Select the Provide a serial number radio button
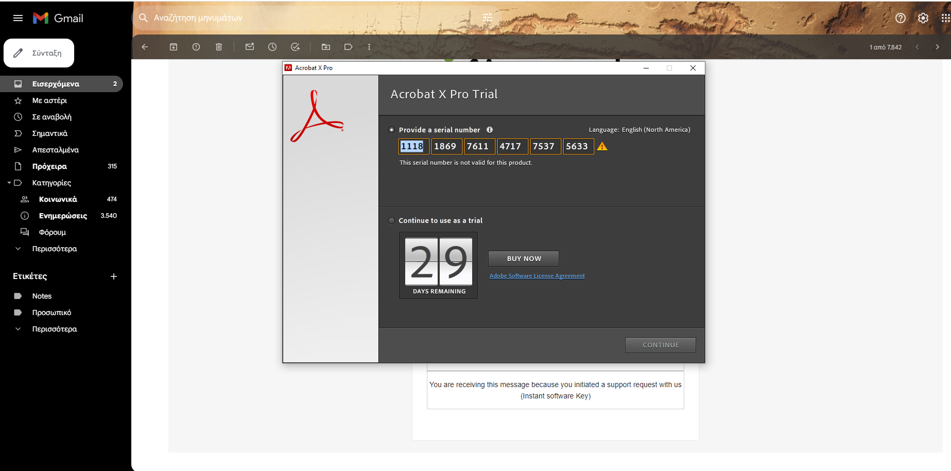Viewport: 951px width, 471px height. click(392, 130)
